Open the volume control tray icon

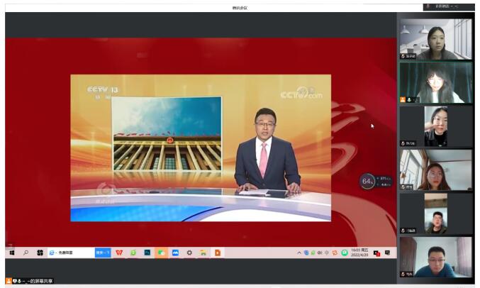[x=320, y=253]
